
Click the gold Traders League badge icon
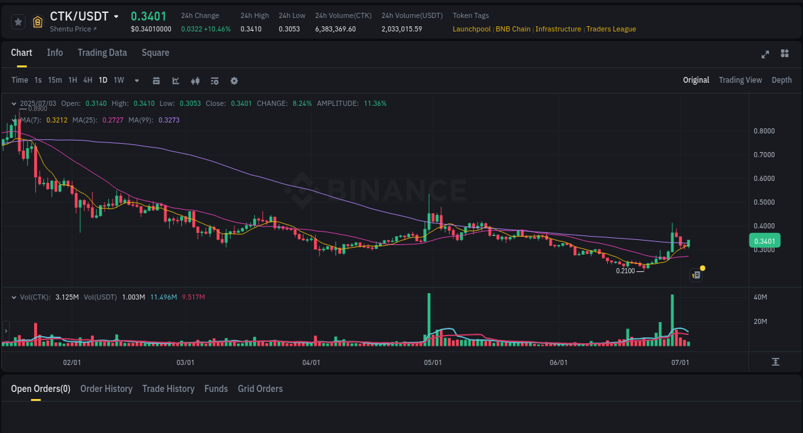[37, 21]
